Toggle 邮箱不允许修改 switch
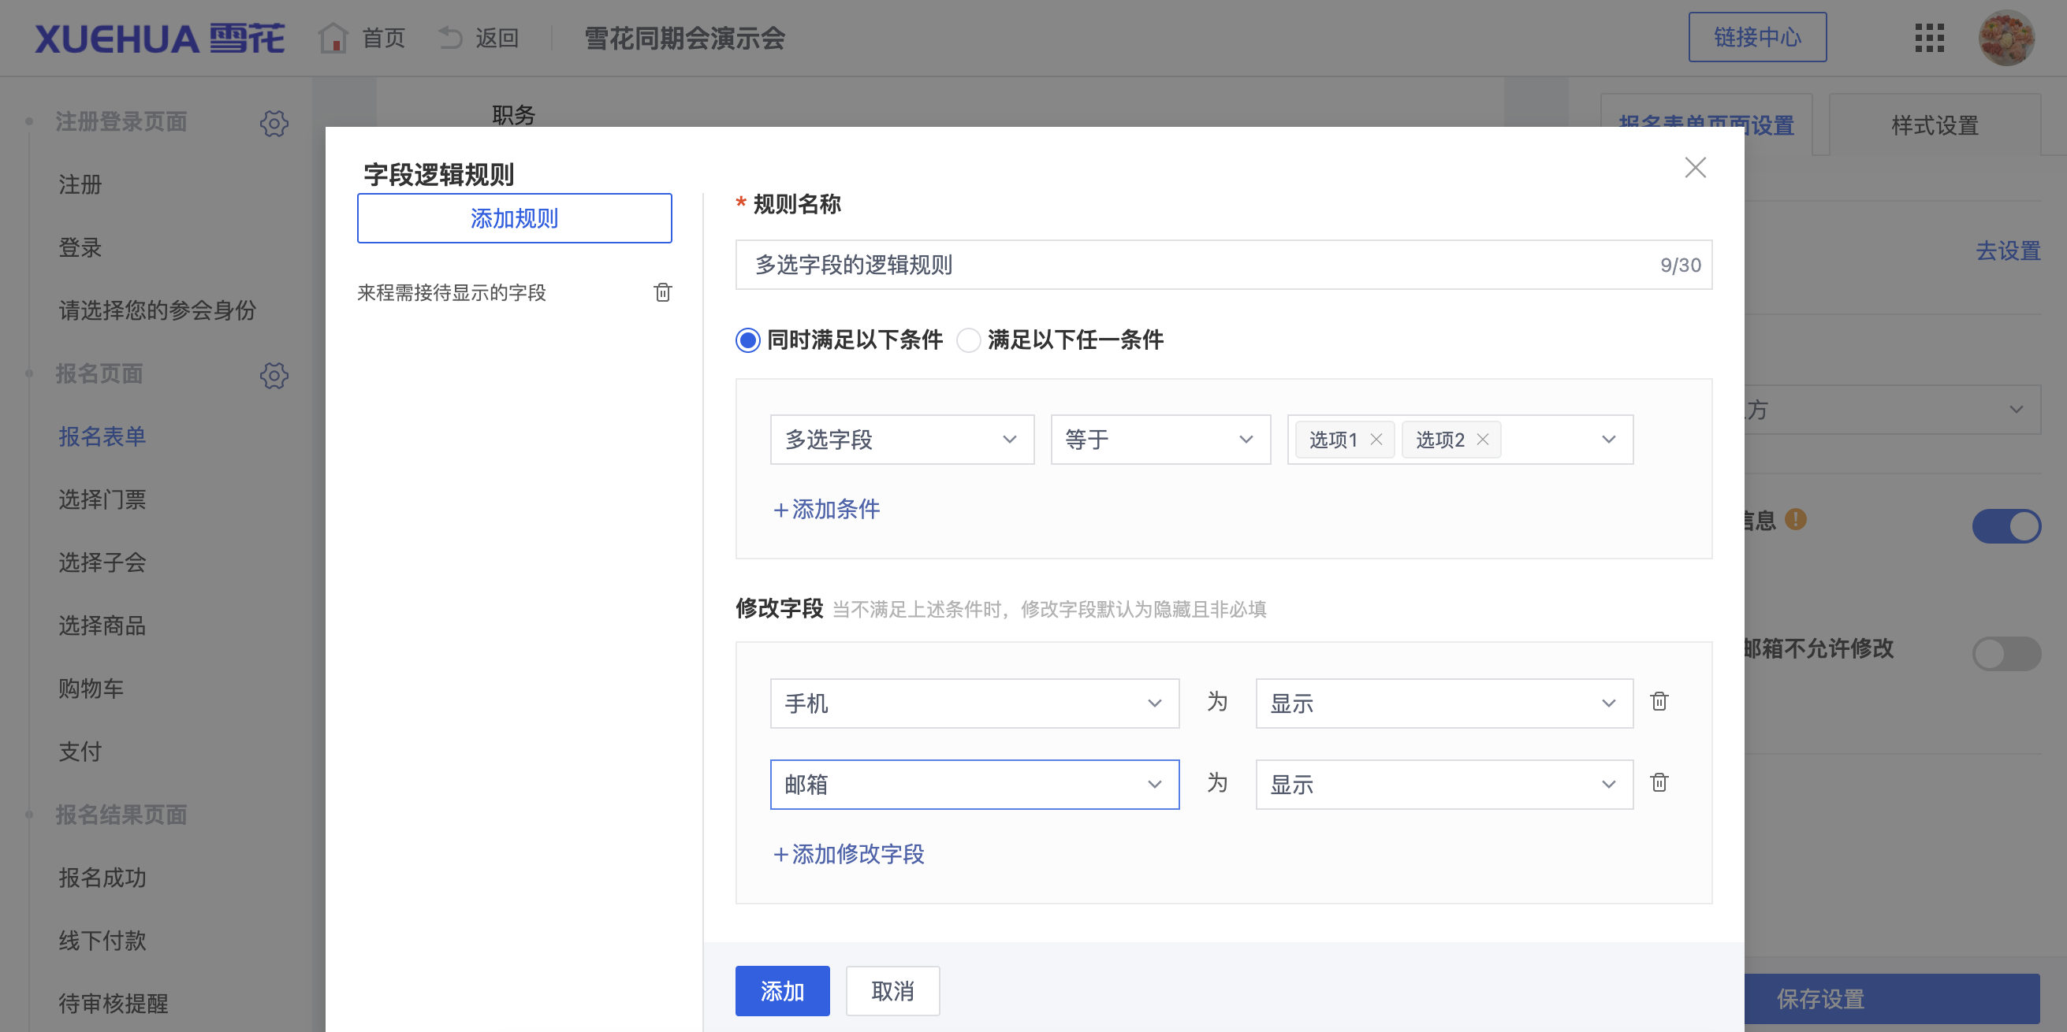The height and width of the screenshot is (1032, 2067). [2007, 653]
